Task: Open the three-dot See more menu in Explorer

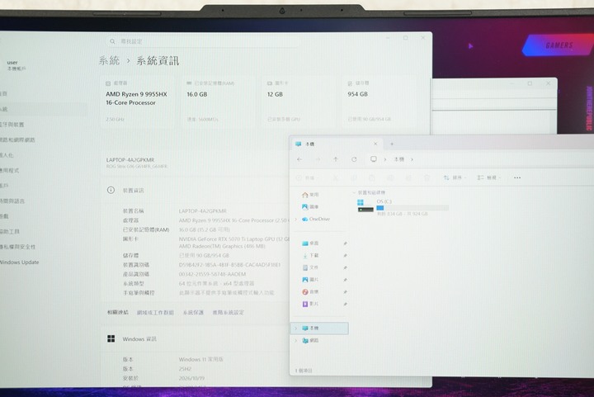Action: click(517, 177)
